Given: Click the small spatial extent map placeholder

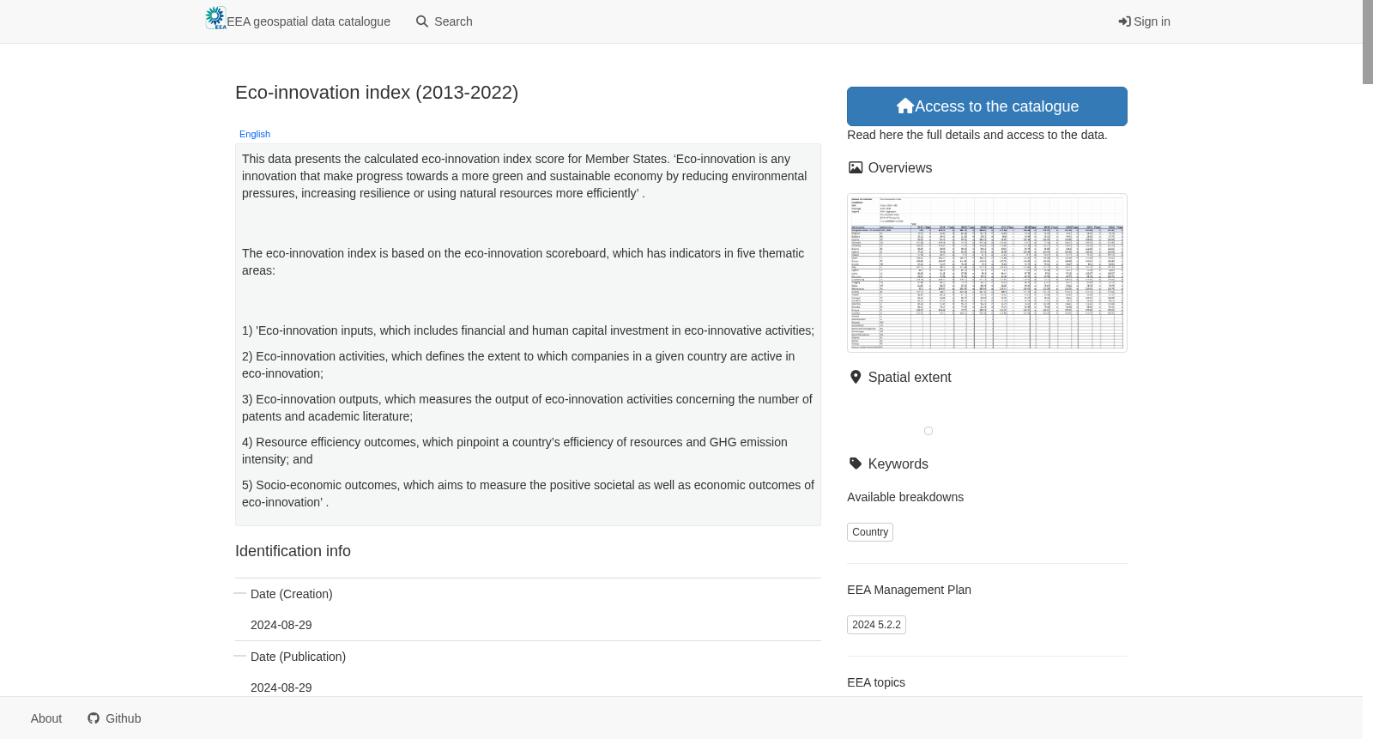Looking at the screenshot, I should coord(928,431).
